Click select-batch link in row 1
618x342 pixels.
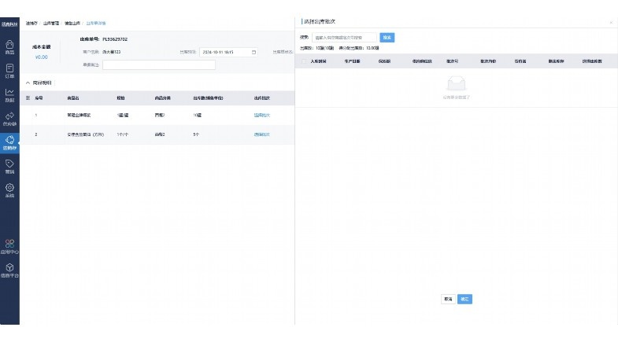261,116
